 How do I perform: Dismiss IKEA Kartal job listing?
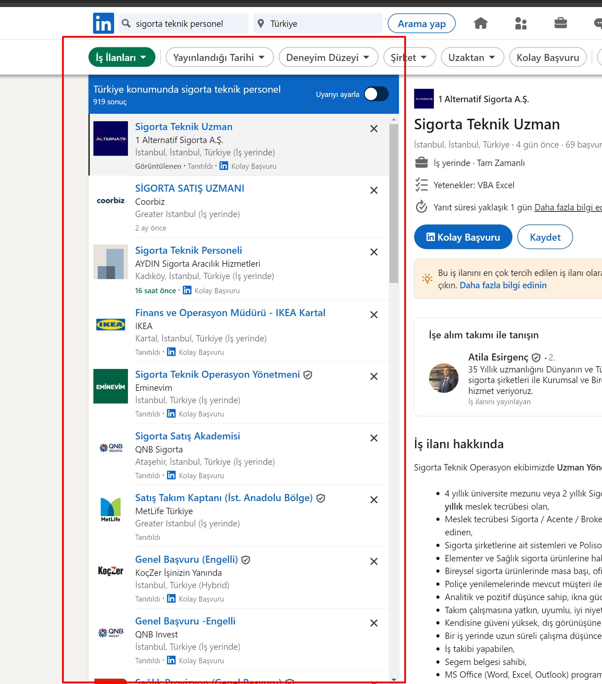pyautogui.click(x=374, y=315)
